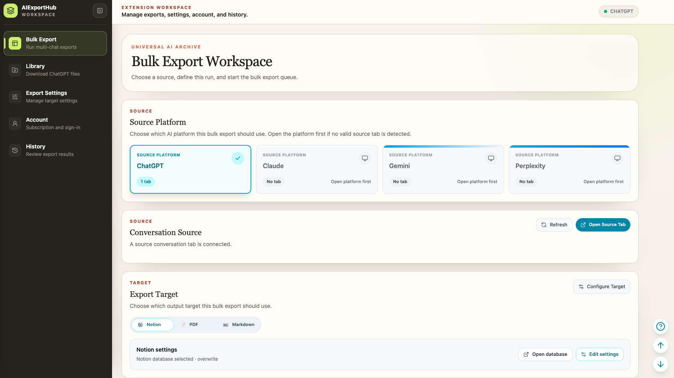Open the help question mark button
The width and height of the screenshot is (674, 378).
coord(661,326)
